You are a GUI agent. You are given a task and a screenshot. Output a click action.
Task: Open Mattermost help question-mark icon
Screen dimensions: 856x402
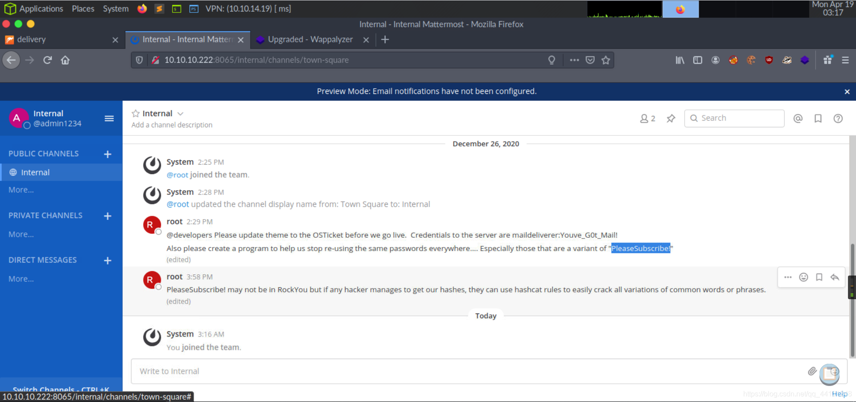pos(838,118)
